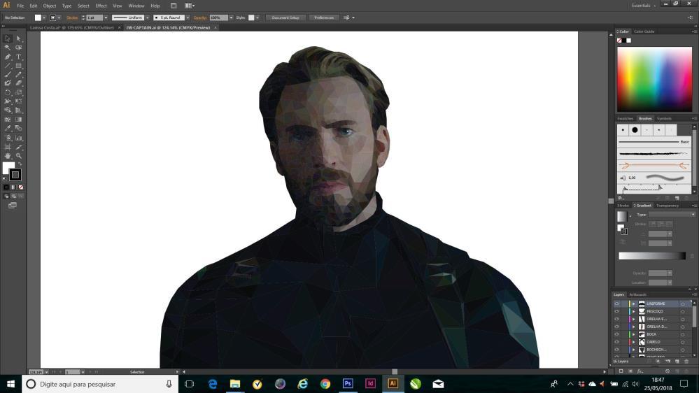Hide the ORELHA D... layer
Viewport: 699px width, 393px height.
(x=617, y=327)
